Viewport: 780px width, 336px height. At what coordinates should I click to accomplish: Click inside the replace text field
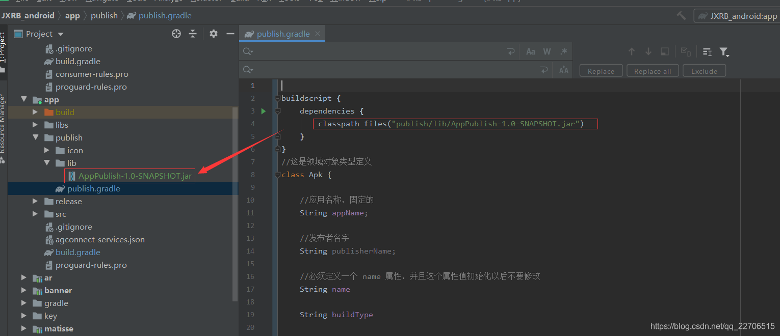pyautogui.click(x=395, y=70)
